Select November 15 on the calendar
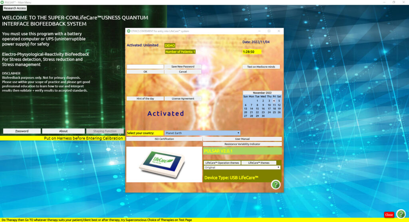The width and height of the screenshot is (409, 222). coord(257,108)
